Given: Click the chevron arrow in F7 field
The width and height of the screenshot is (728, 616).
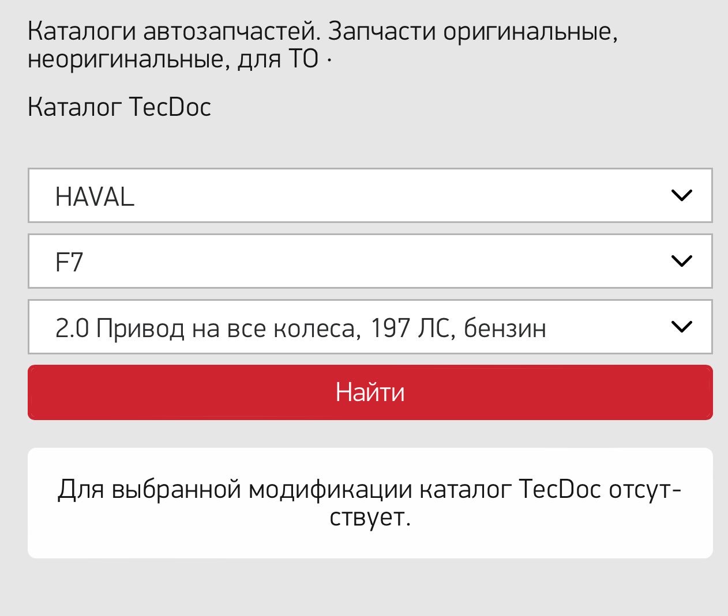Looking at the screenshot, I should pyautogui.click(x=682, y=261).
